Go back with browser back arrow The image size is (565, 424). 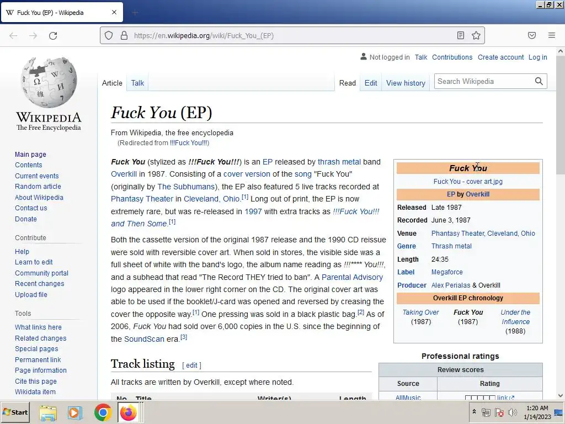tap(13, 36)
